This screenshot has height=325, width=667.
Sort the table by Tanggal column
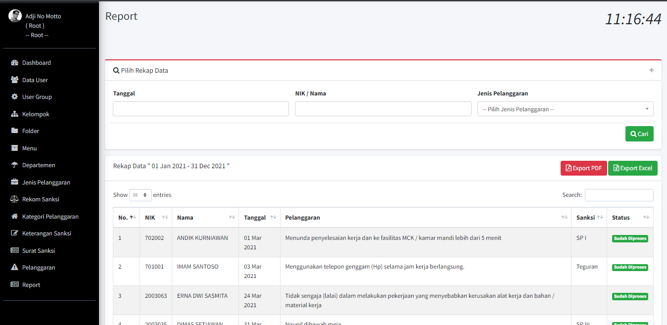pos(259,218)
